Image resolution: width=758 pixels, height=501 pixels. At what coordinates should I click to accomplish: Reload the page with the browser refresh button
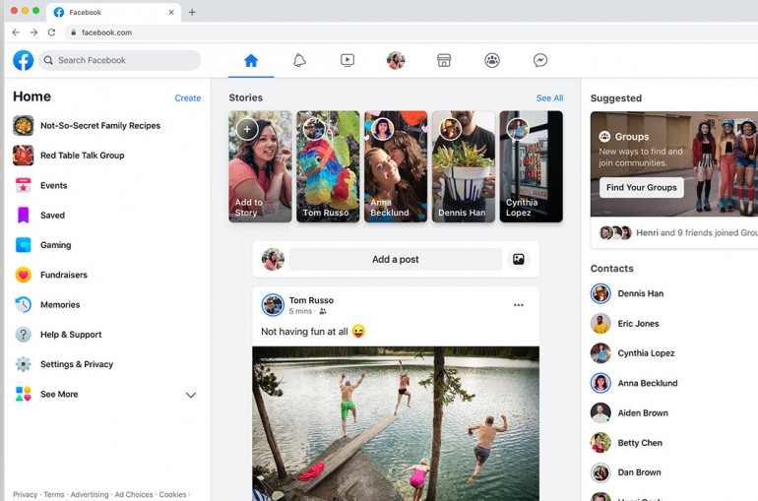(x=51, y=32)
